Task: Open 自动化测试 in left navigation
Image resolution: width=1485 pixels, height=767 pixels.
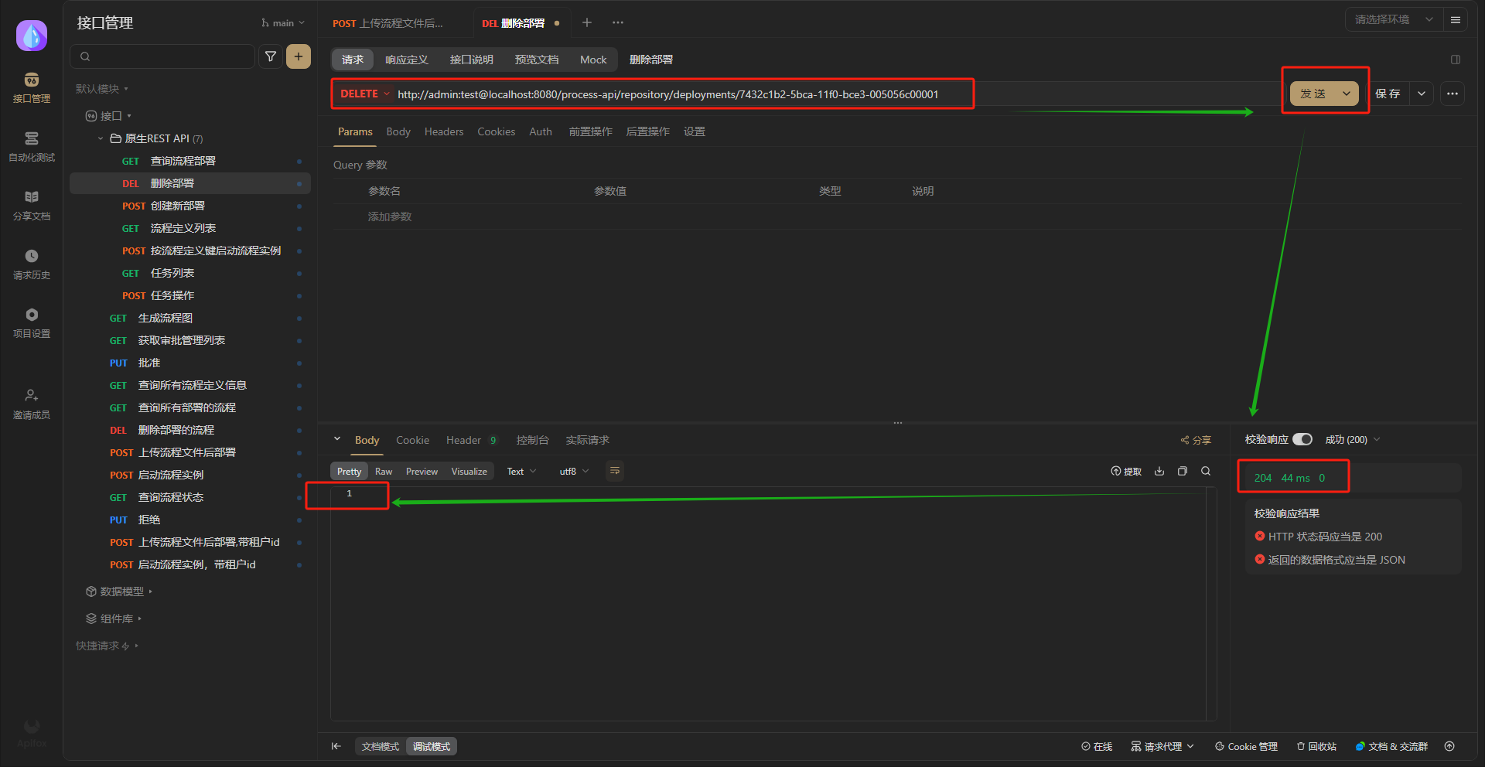Action: [x=32, y=146]
